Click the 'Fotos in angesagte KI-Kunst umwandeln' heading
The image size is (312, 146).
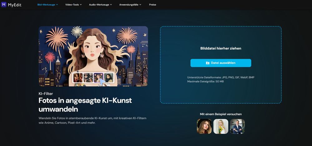[85, 105]
